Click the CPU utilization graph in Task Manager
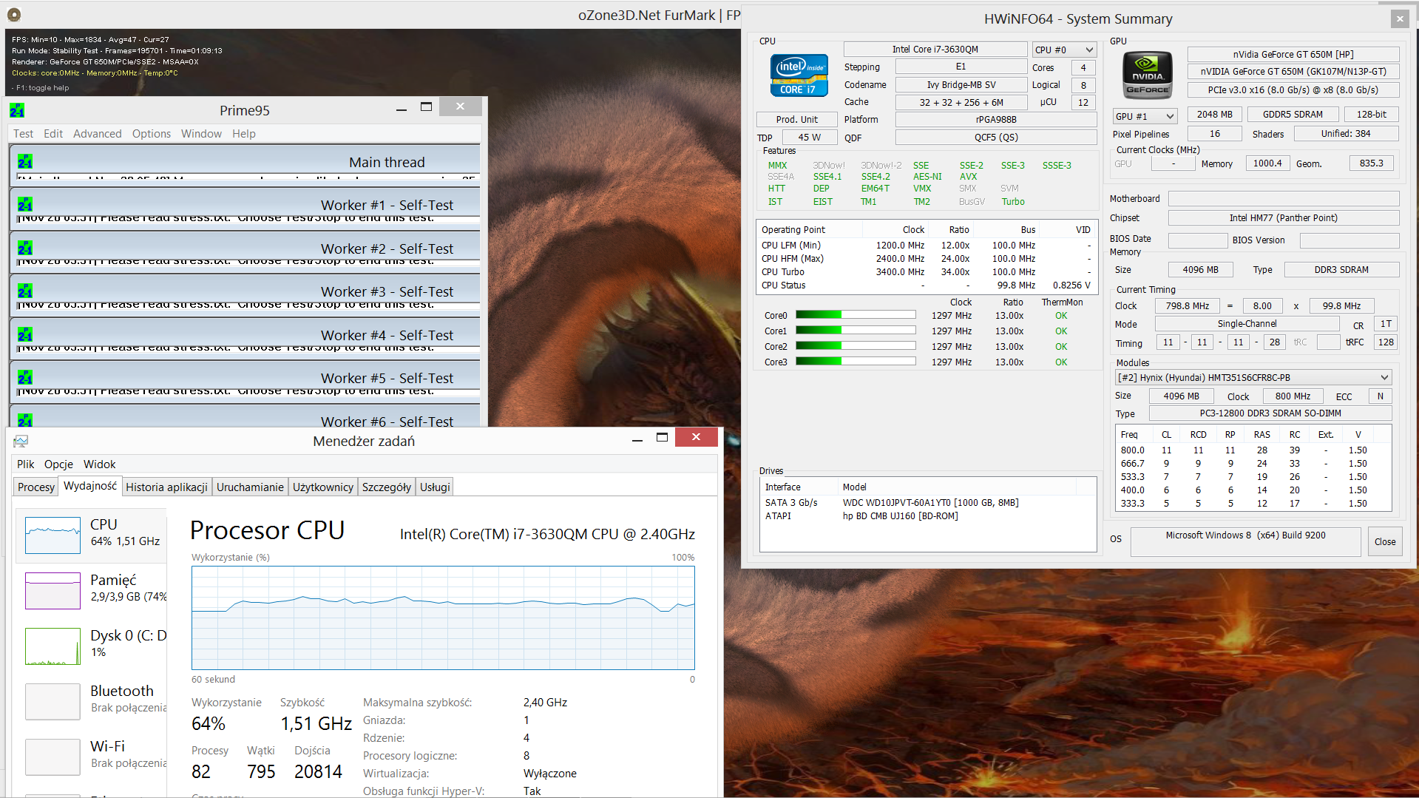The image size is (1419, 798). point(443,618)
